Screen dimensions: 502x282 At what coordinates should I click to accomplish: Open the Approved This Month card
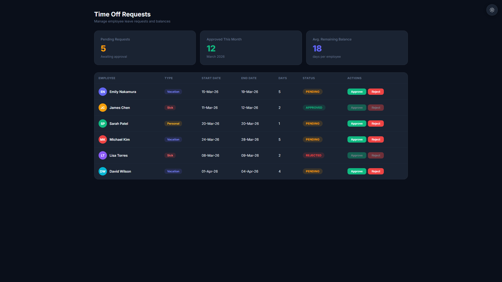pyautogui.click(x=251, y=48)
